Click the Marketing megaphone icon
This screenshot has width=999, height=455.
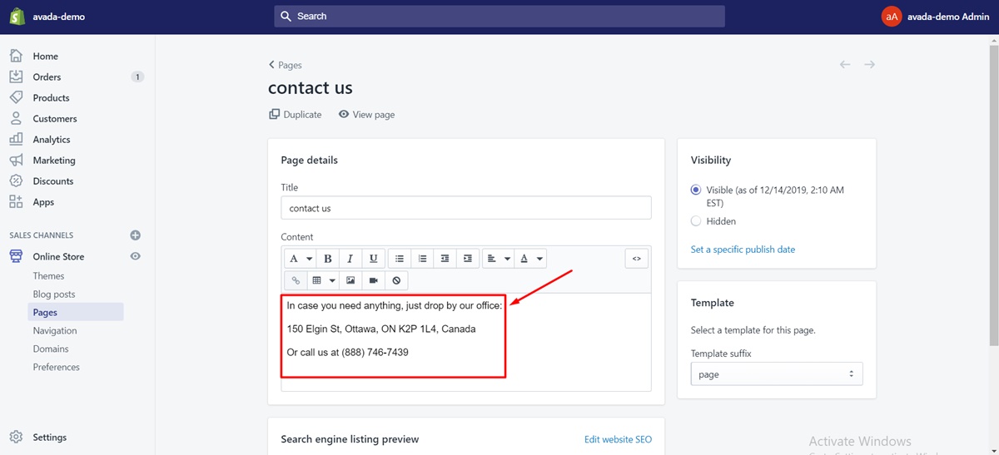point(16,160)
